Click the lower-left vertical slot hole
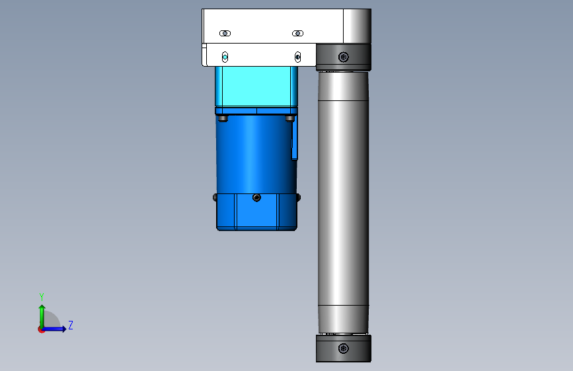573x371 pixels. click(x=225, y=57)
